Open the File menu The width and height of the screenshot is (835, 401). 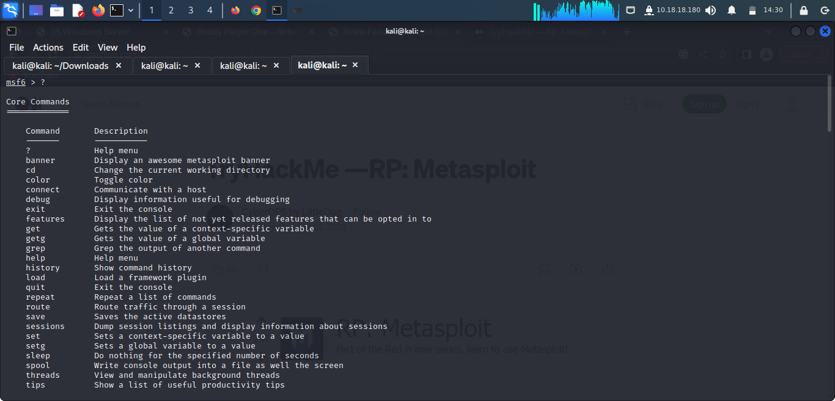pos(17,48)
